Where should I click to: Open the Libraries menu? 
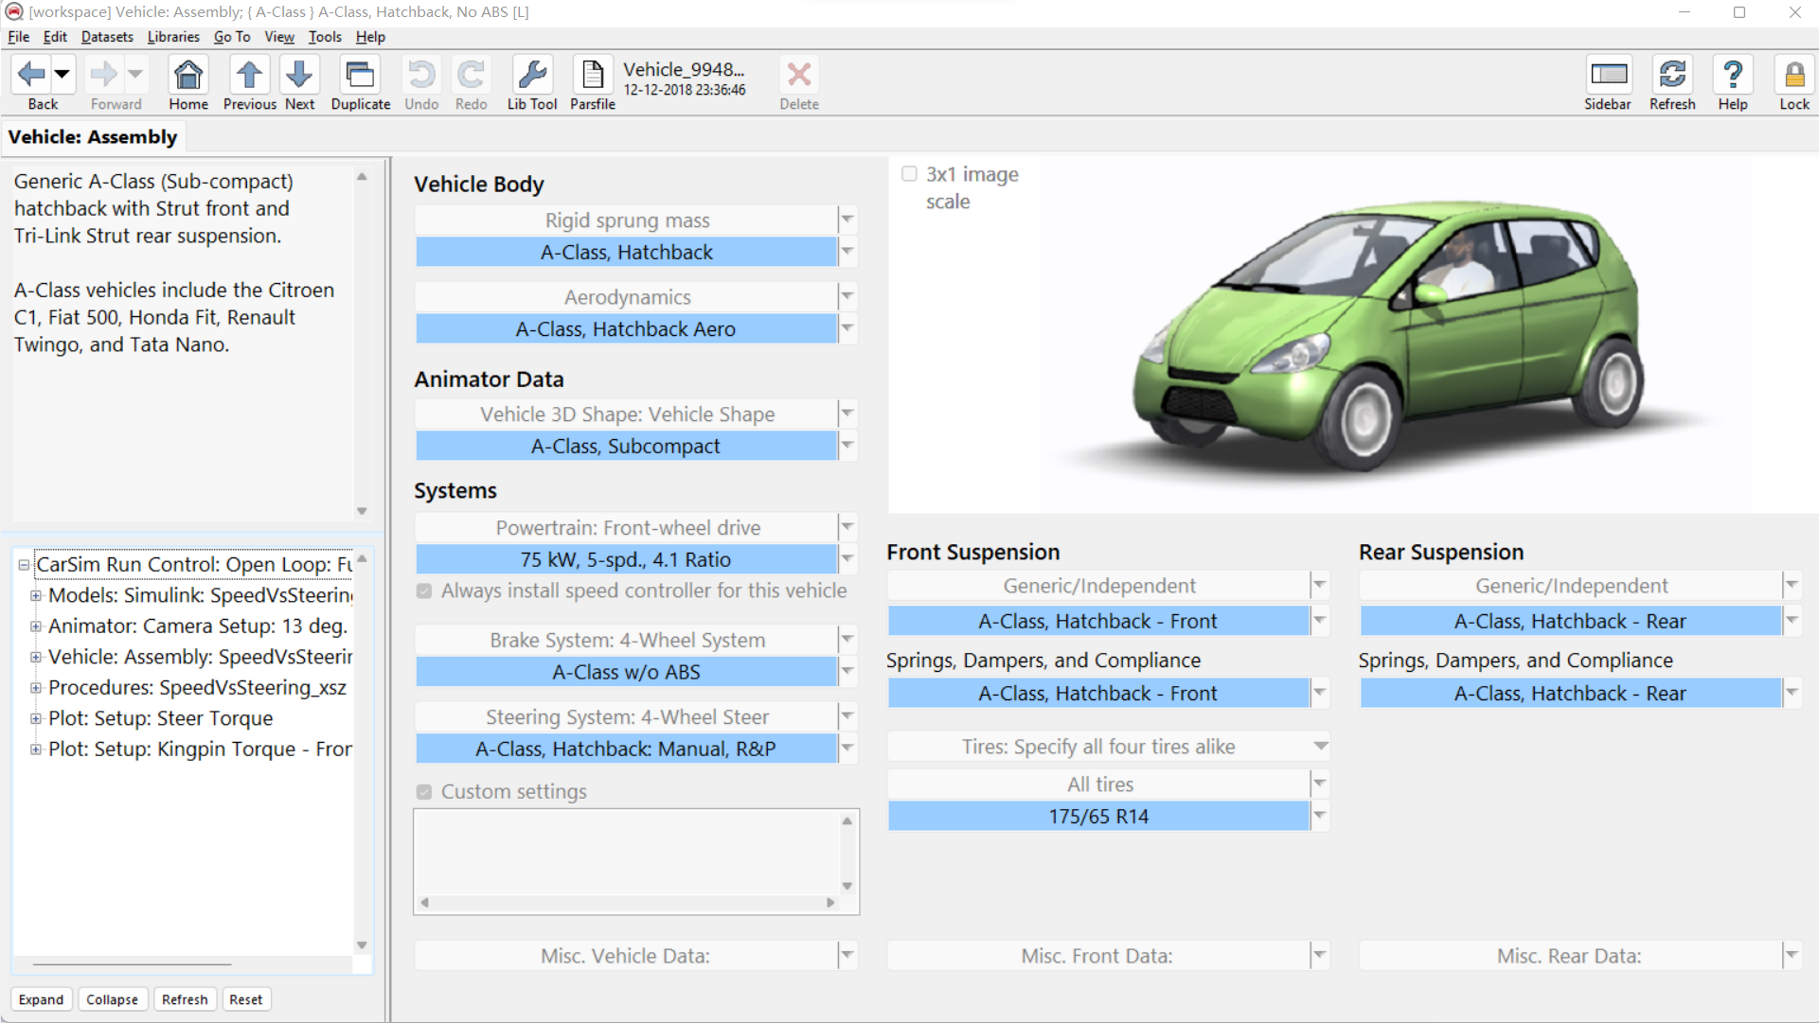(173, 37)
